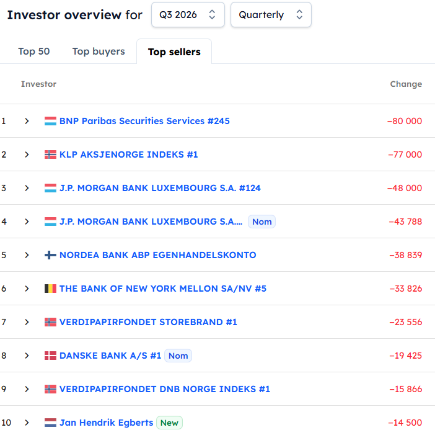The width and height of the screenshot is (435, 435).
Task: Click the New badge next to Jan Hendrik Egberts
Action: (x=169, y=423)
